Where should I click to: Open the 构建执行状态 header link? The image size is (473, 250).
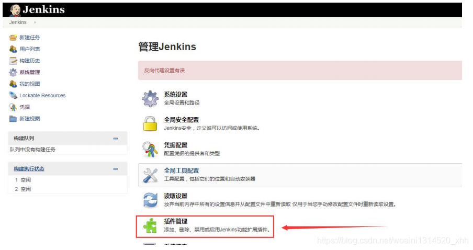pos(29,169)
